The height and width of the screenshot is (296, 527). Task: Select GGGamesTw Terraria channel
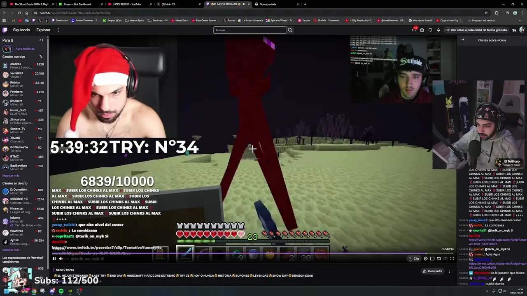tap(23, 149)
